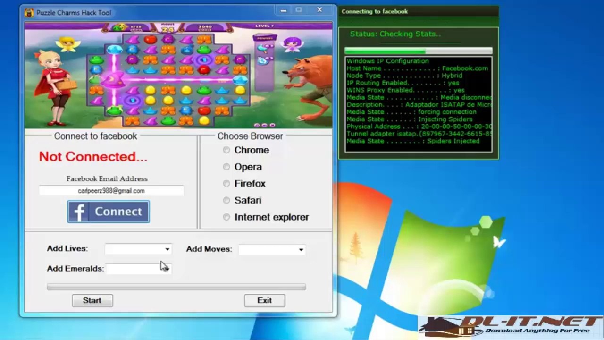
Task: Click the 'Add Emeralds:' label
Action: tap(75, 268)
